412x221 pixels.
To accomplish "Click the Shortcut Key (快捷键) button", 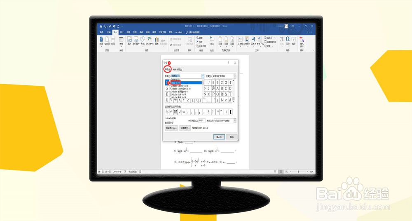I will (185, 128).
